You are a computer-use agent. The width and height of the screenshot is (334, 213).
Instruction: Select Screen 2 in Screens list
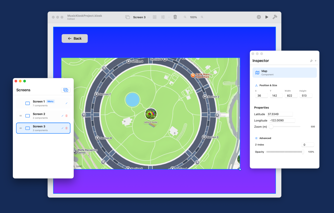pyautogui.click(x=43, y=116)
